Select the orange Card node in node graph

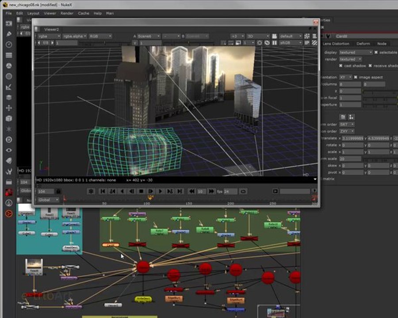coord(111,245)
